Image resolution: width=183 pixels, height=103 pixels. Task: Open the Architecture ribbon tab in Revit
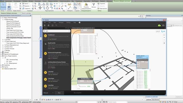(8, 1)
